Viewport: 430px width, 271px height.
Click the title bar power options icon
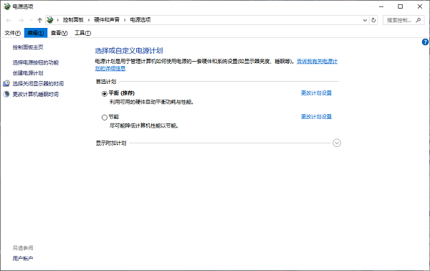[7, 6]
